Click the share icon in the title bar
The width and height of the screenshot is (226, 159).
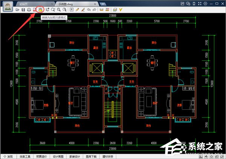[x=182, y=4]
